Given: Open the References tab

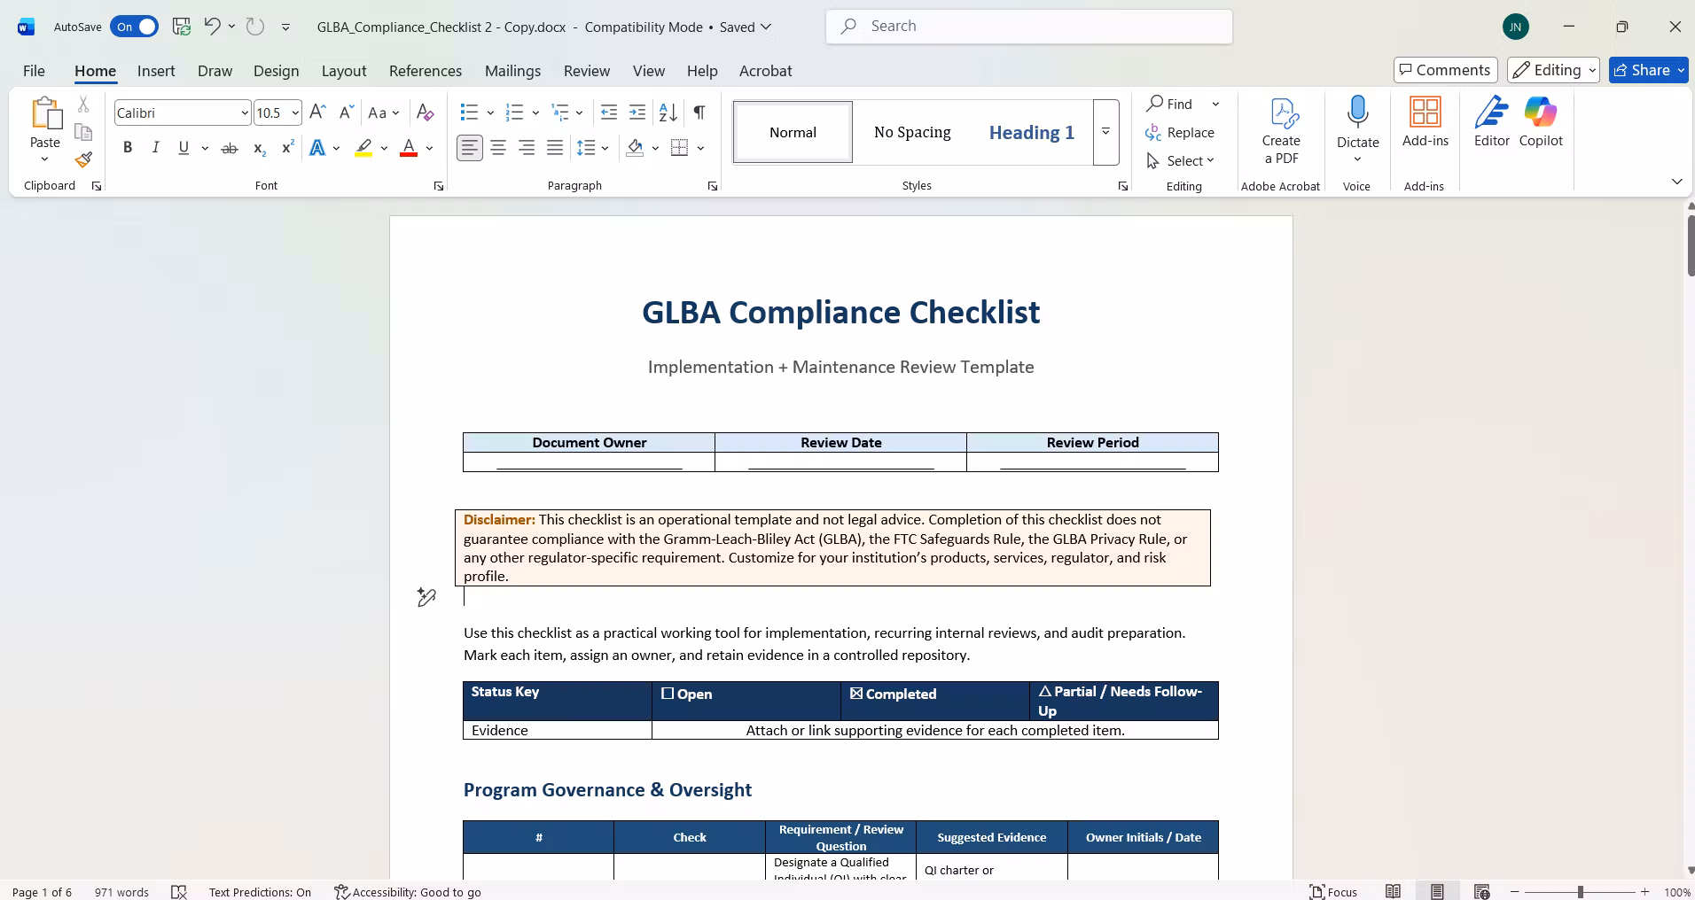Looking at the screenshot, I should pos(426,71).
